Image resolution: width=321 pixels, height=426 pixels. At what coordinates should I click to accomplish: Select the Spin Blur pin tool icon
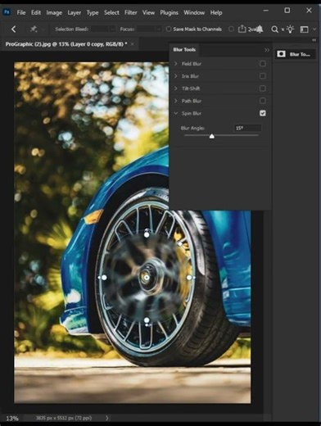[34, 29]
